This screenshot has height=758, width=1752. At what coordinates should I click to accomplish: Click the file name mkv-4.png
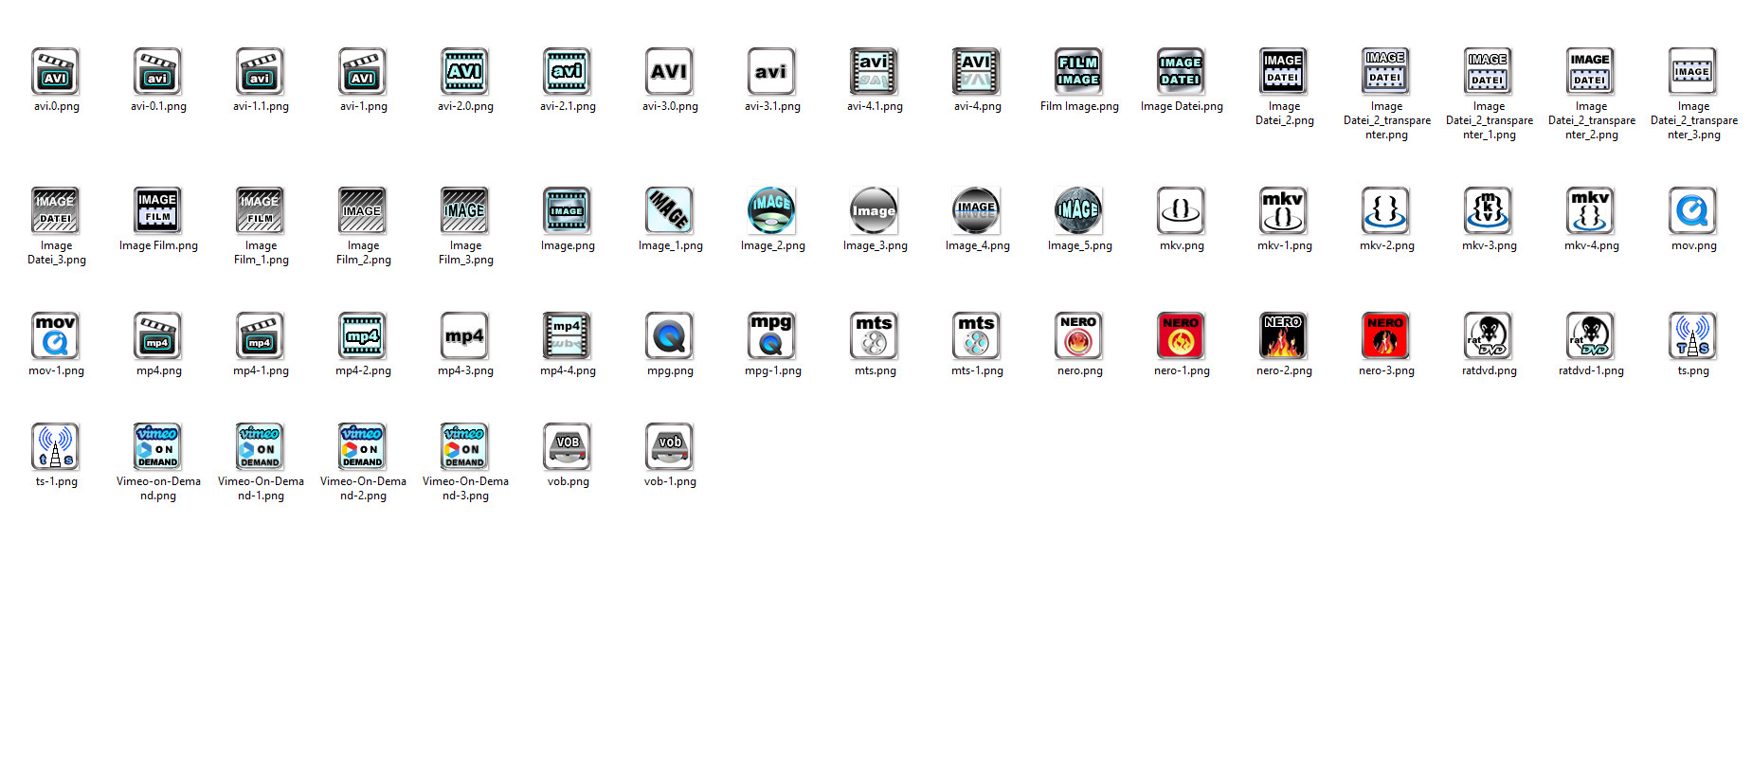(x=1592, y=245)
